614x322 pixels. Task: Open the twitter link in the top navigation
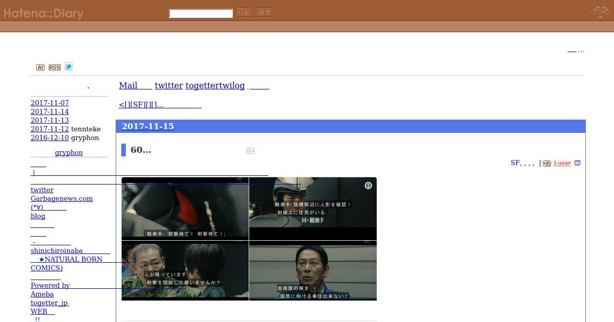[x=169, y=85]
